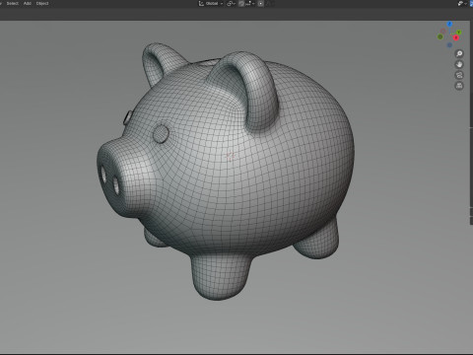The height and width of the screenshot is (355, 473).
Task: Click the blue Z axis on navigation gizmo
Action: coord(449,24)
